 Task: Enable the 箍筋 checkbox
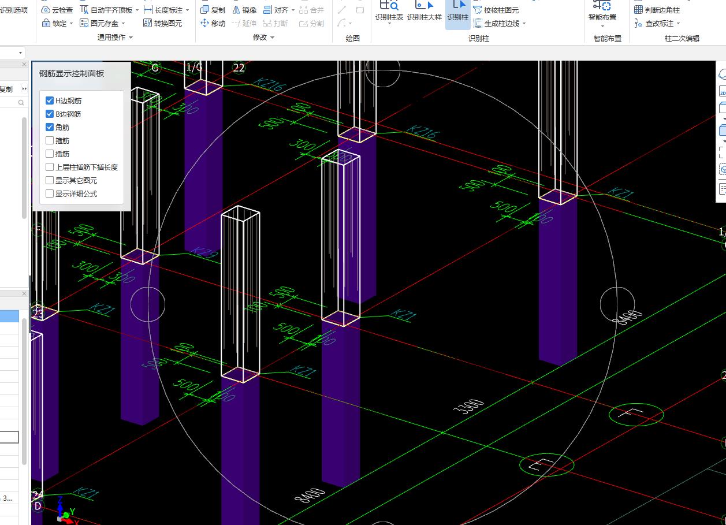coord(50,140)
